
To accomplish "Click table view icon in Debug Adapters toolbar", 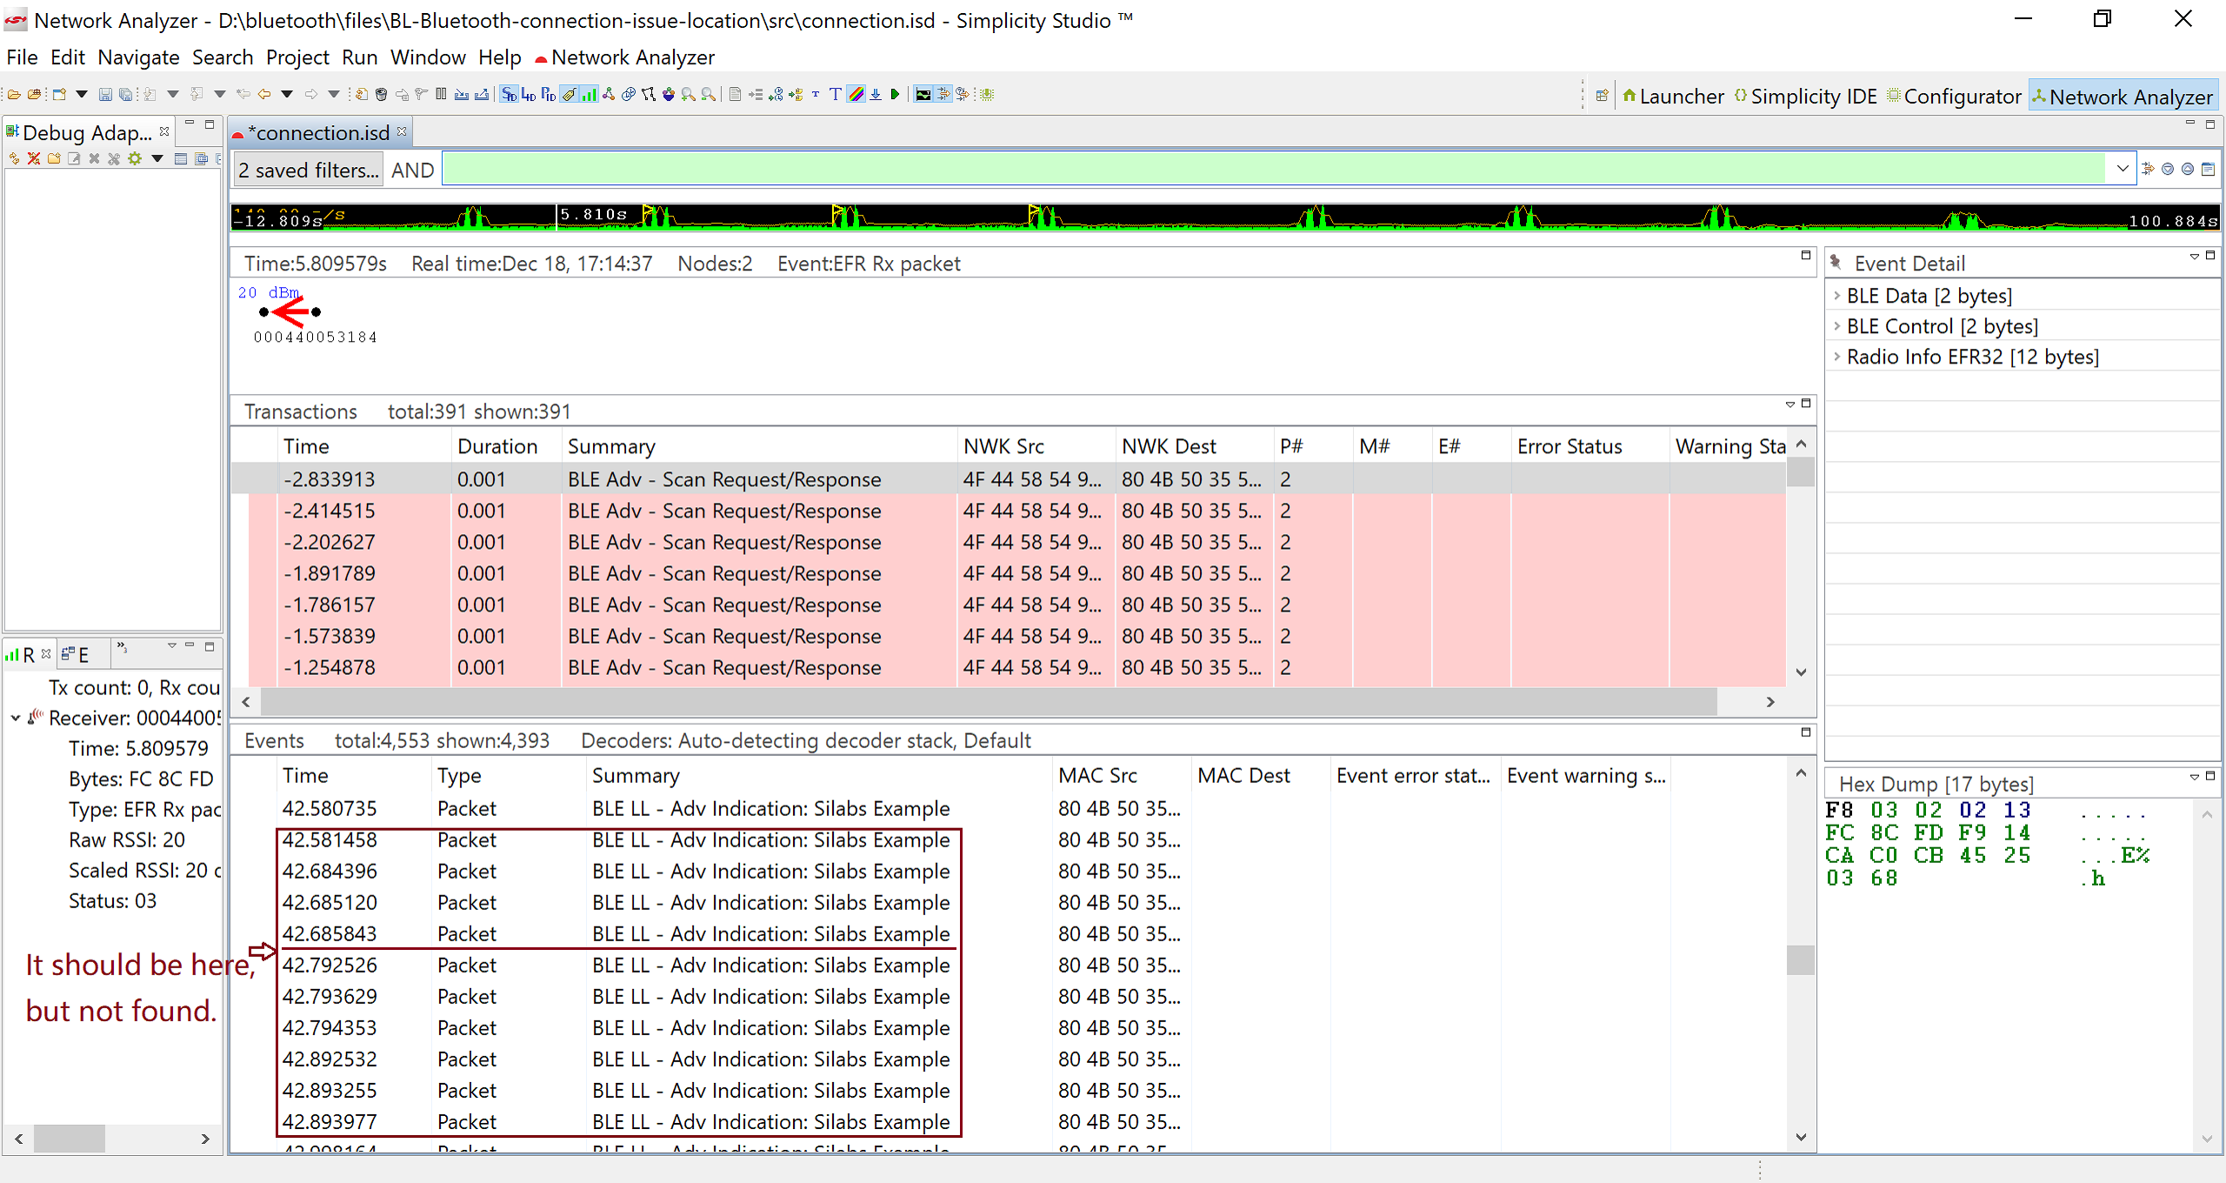I will click(181, 158).
